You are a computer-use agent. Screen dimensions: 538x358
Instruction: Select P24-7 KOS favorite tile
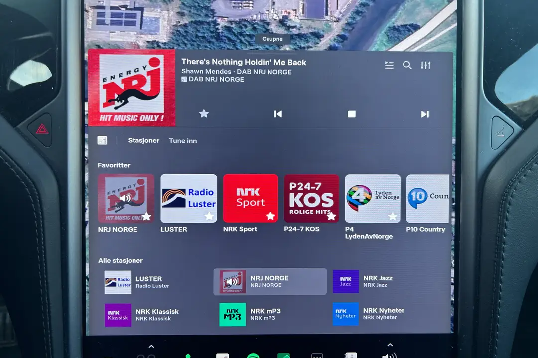(311, 198)
